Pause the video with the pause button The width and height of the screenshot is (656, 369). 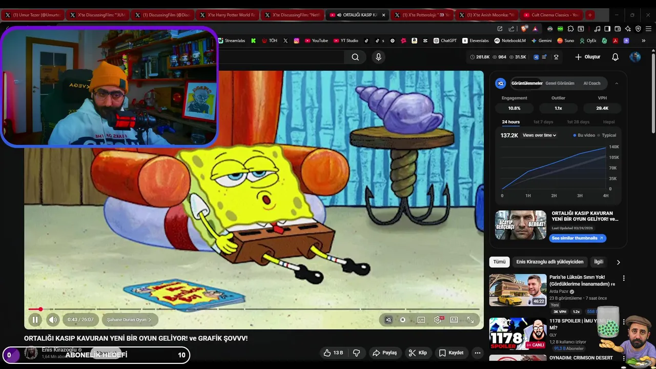tap(35, 320)
